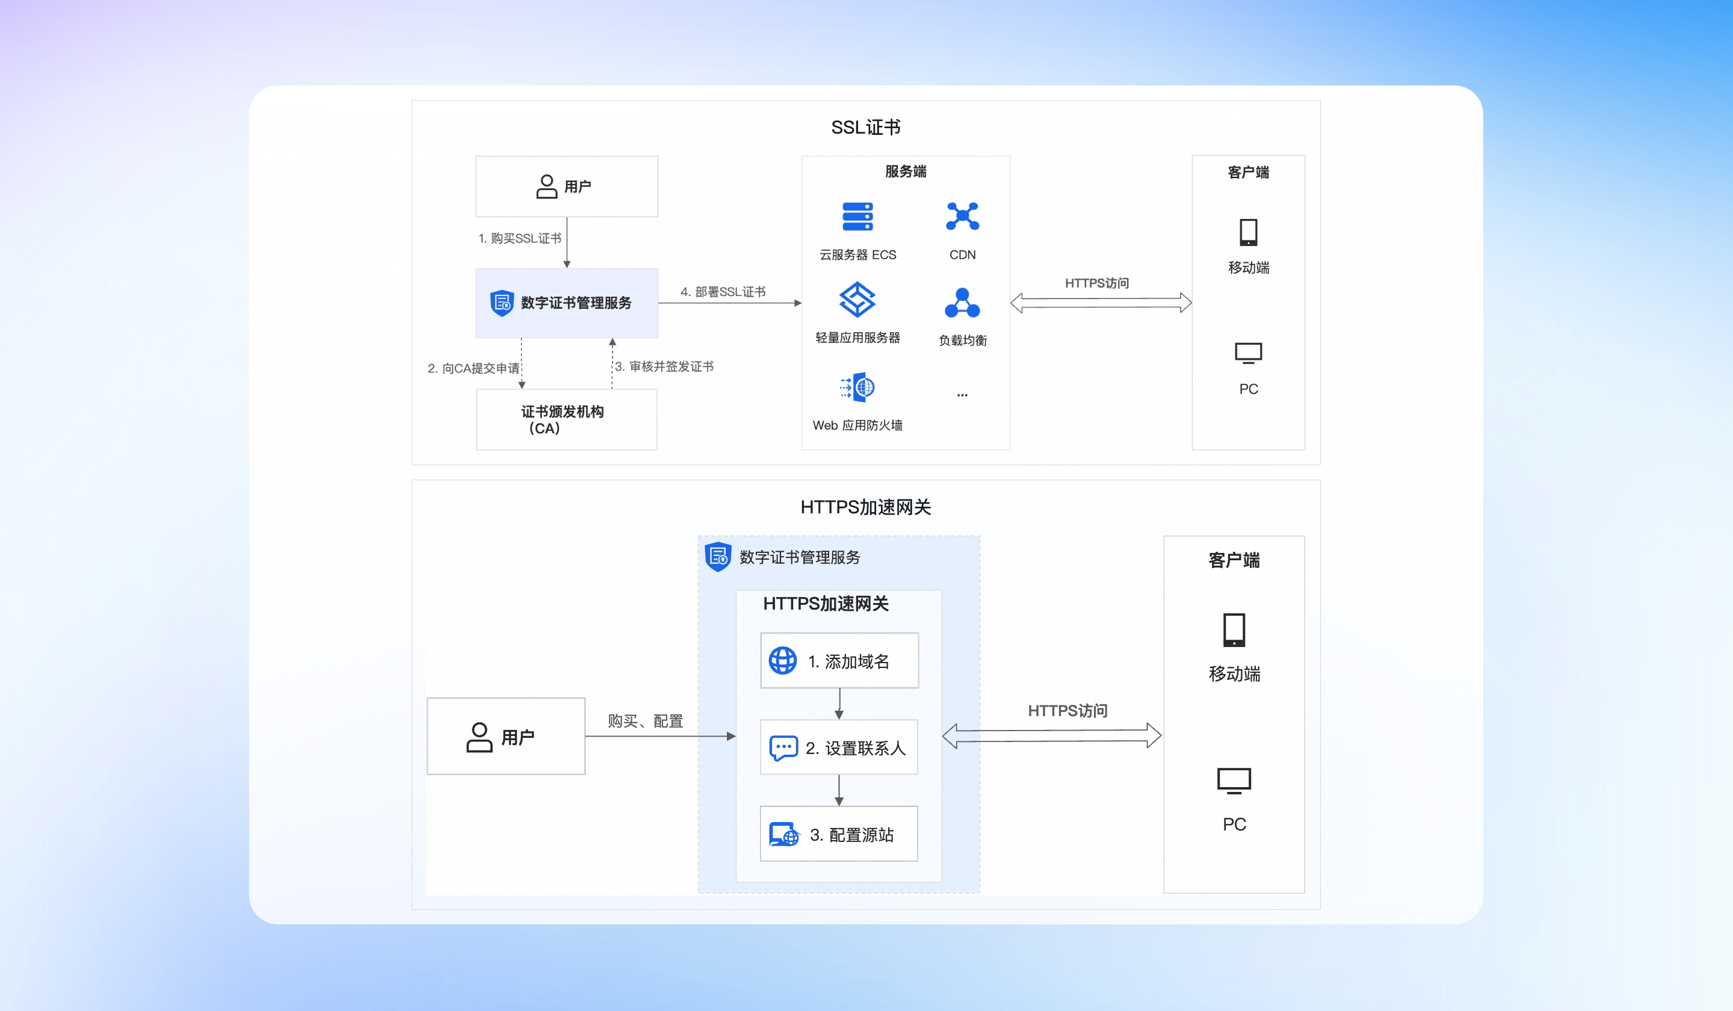The image size is (1733, 1011).
Task: Click the HTTPS访问 label in SSL证书 section
Action: pos(1096,283)
